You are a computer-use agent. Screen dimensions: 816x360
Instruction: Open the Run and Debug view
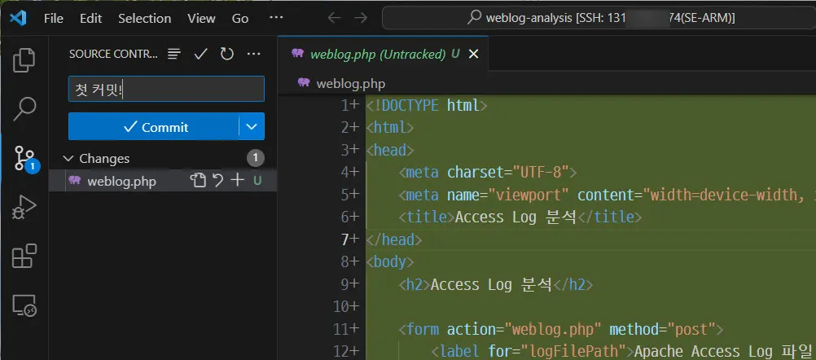click(x=24, y=208)
